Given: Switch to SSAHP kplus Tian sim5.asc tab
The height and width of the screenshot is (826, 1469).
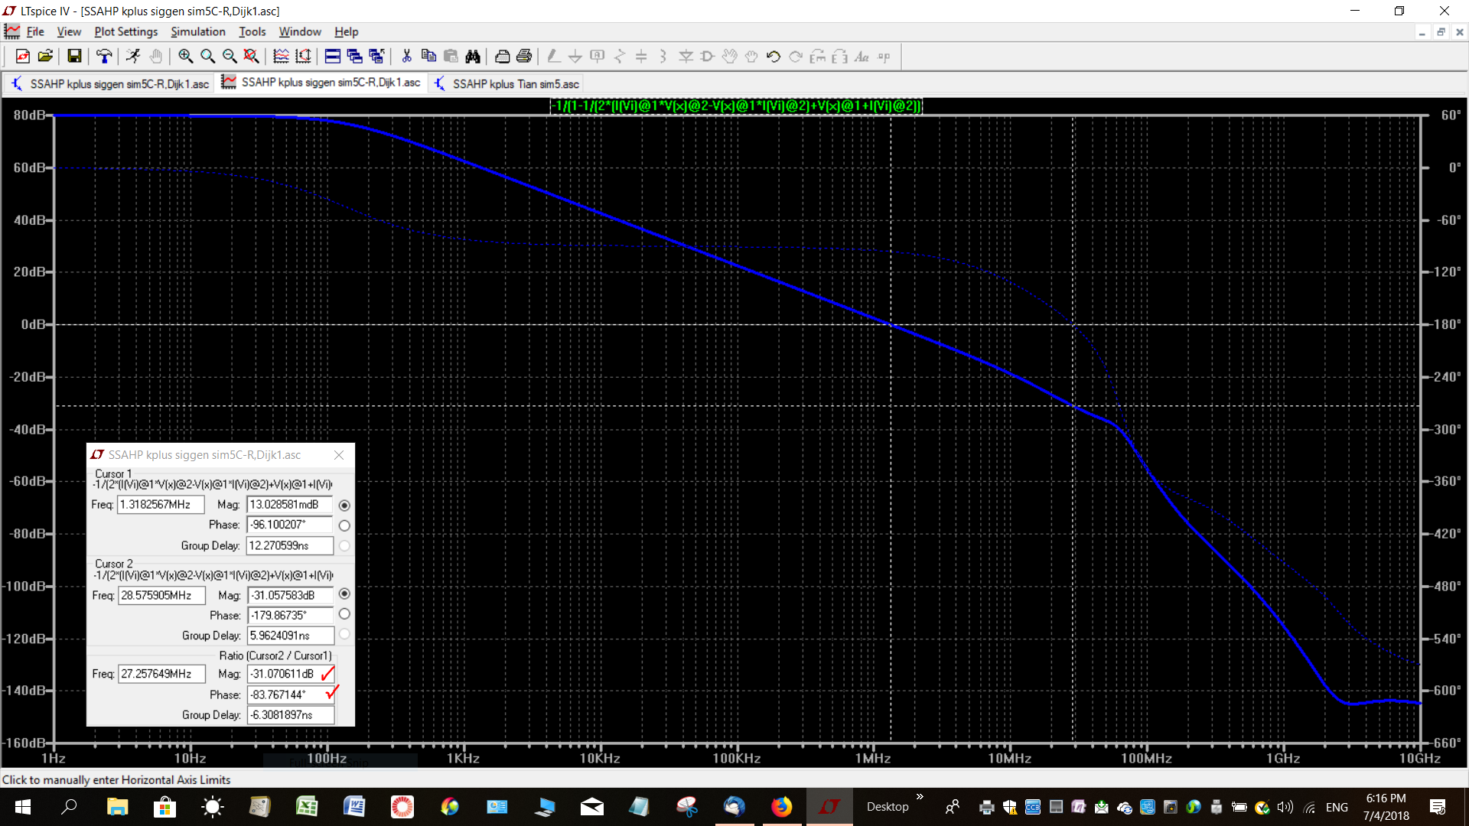Looking at the screenshot, I should tap(507, 83).
